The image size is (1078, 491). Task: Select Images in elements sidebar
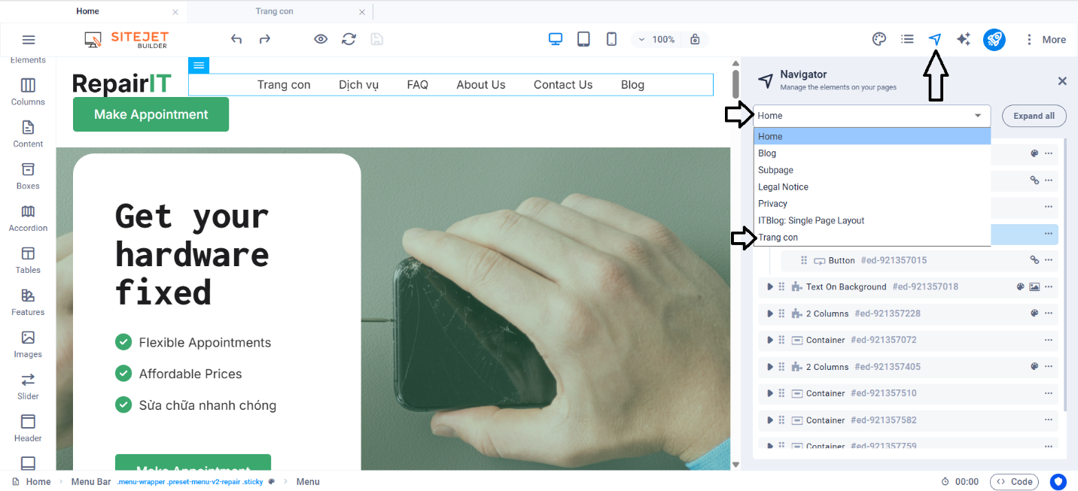tap(28, 344)
